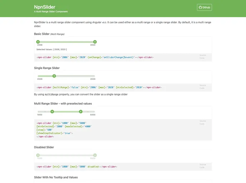This screenshot has width=246, height=183.
Task: Click the Basic Slider right handle at 2020
Action: tap(95, 42)
